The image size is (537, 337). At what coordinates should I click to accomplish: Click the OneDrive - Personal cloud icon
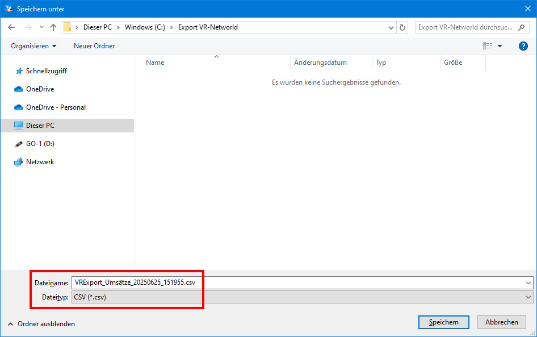tap(19, 107)
